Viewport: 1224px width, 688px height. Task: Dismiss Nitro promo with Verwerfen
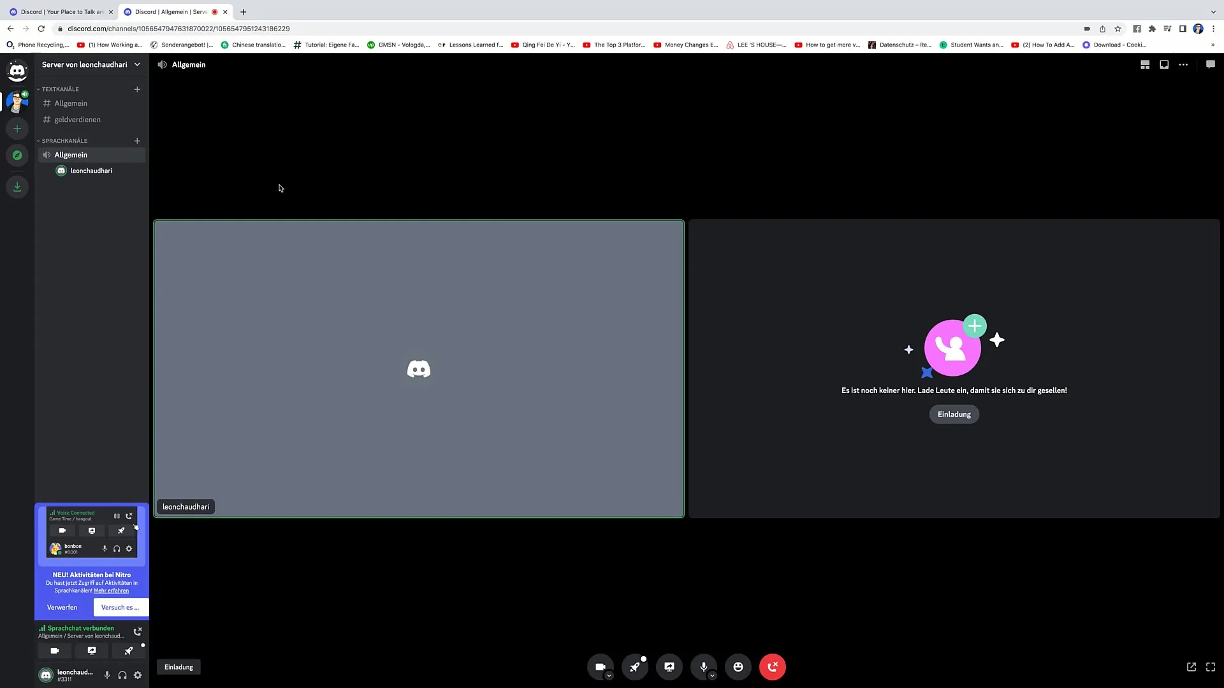pos(62,607)
